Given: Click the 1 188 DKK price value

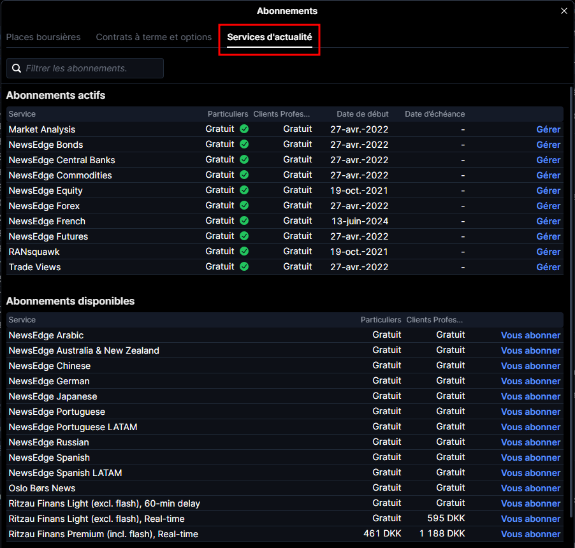Looking at the screenshot, I should 442,534.
